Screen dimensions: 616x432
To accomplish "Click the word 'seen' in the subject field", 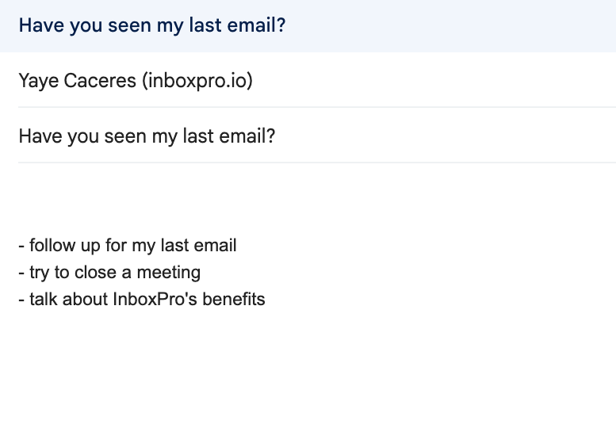I will [x=125, y=136].
